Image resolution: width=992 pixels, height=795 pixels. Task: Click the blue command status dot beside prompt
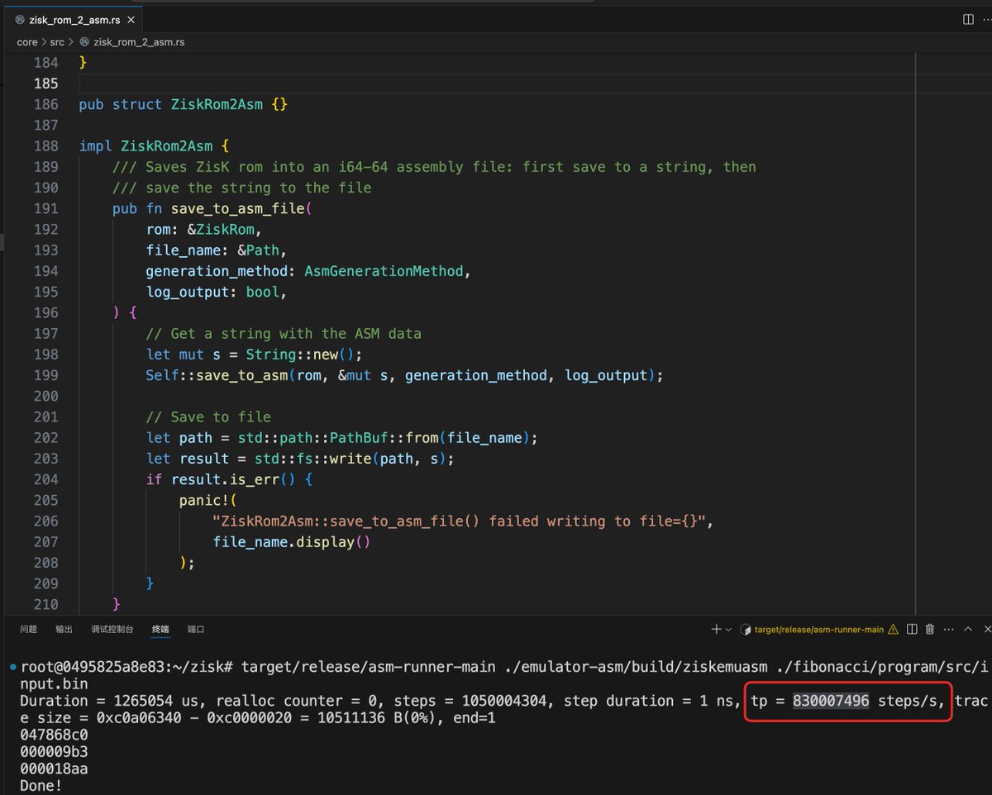pyautogui.click(x=12, y=667)
